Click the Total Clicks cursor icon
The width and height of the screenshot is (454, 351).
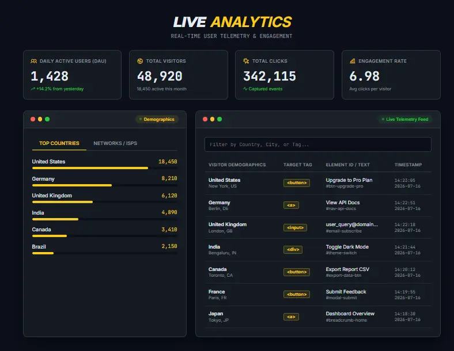246,61
